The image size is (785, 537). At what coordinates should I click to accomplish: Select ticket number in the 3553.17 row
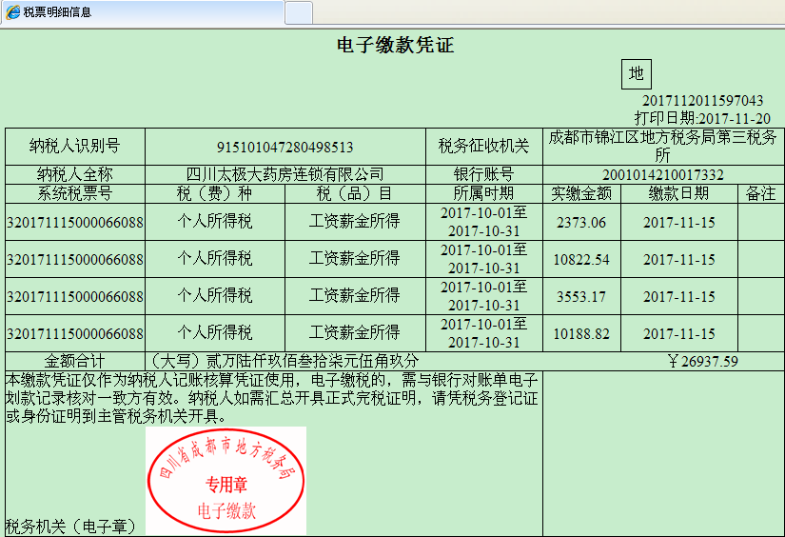click(x=75, y=296)
